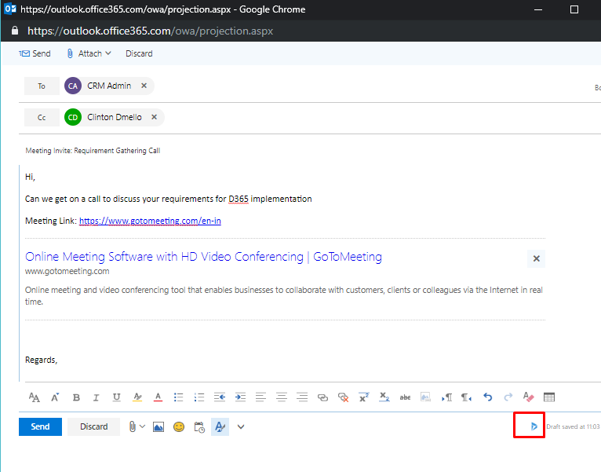
Task: Click the clear formatting icon
Action: click(x=529, y=397)
